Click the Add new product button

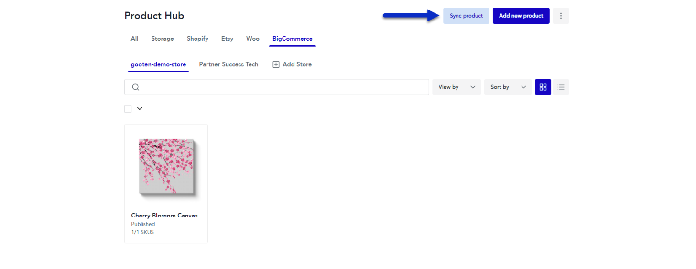521,16
